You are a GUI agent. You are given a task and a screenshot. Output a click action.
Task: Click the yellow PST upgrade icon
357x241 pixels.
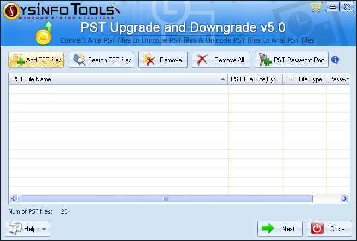tap(44, 33)
